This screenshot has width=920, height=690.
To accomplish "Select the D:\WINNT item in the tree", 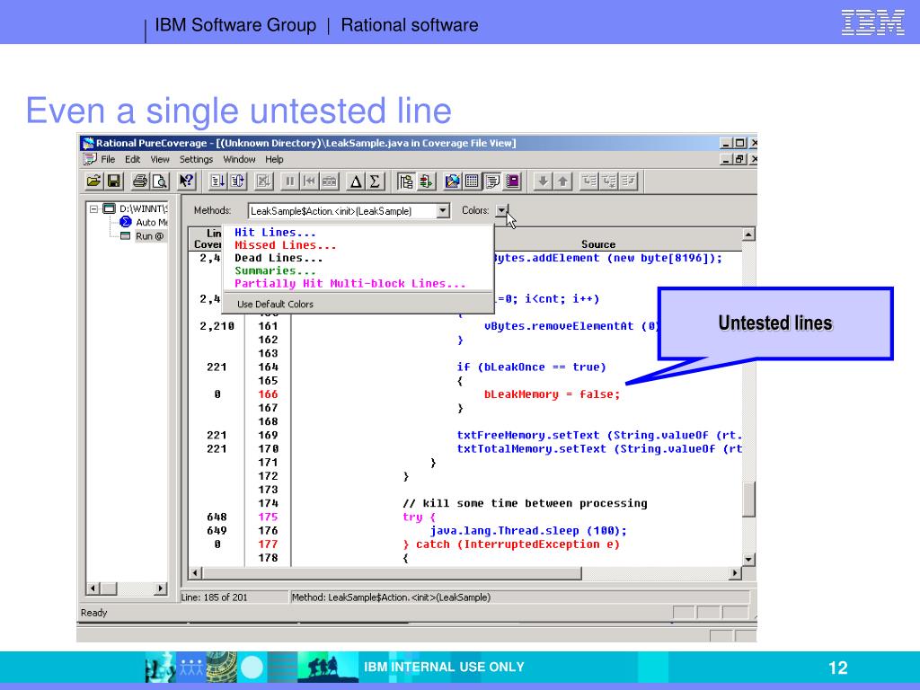I will point(143,208).
